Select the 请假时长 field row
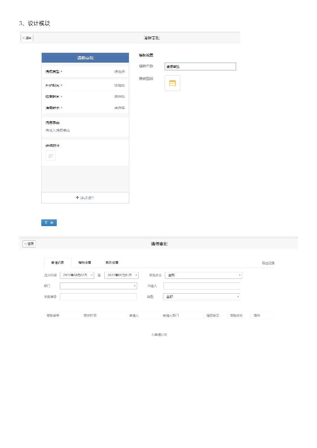 pos(85,108)
